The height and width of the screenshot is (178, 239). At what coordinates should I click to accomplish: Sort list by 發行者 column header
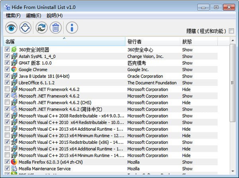point(152,41)
